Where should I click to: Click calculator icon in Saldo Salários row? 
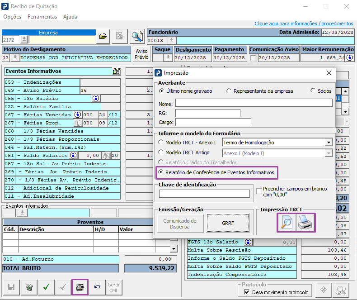point(106,156)
